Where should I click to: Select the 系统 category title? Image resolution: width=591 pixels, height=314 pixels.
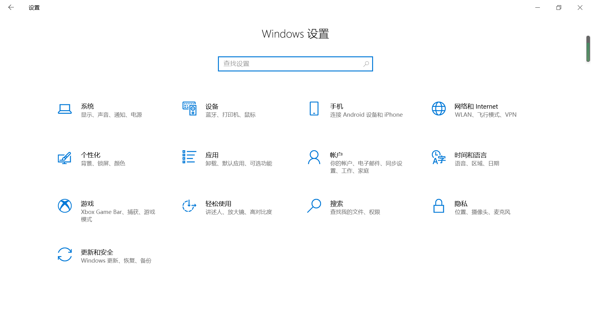[87, 106]
